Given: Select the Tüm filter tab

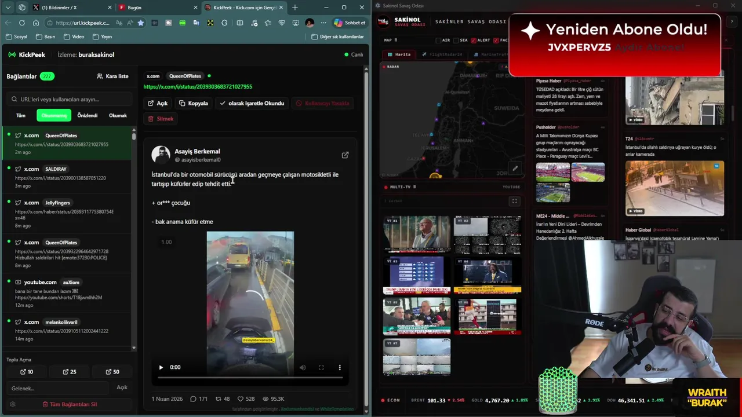Looking at the screenshot, I should [21, 115].
